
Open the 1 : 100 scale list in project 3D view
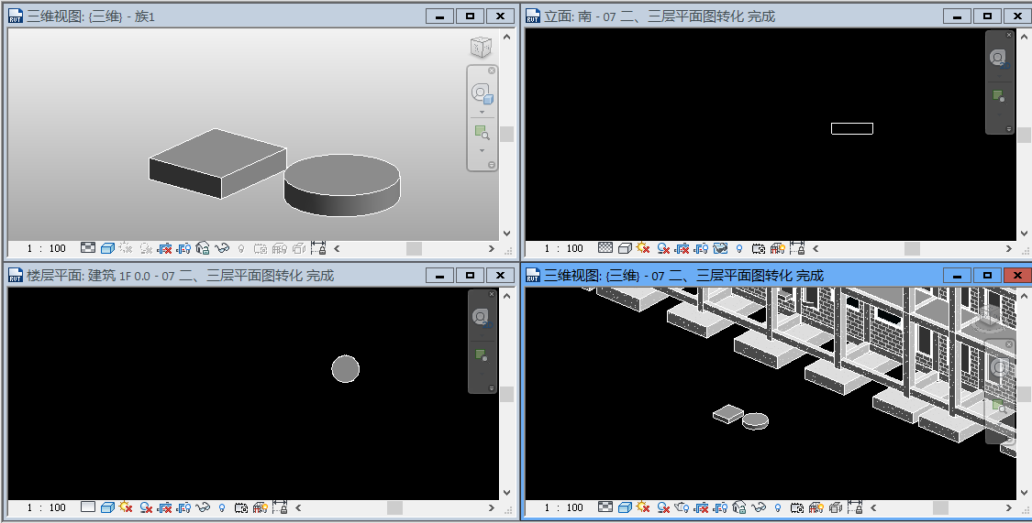564,507
